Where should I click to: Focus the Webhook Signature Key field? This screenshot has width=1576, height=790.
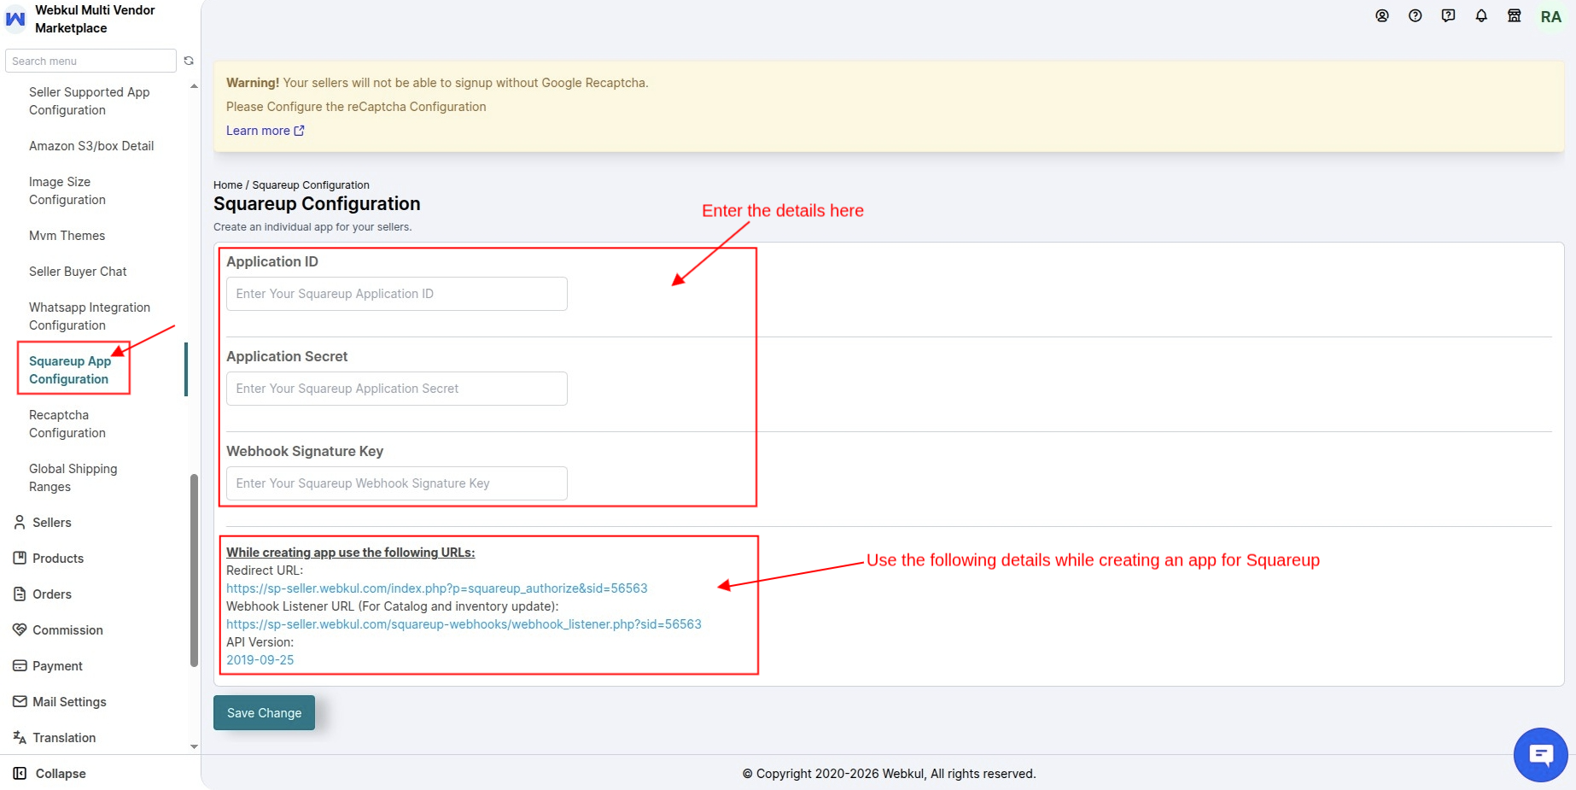click(x=397, y=483)
